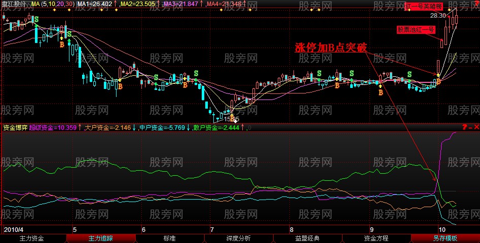
Task: Click the stock name 盘江股份
Action: (x=14, y=4)
